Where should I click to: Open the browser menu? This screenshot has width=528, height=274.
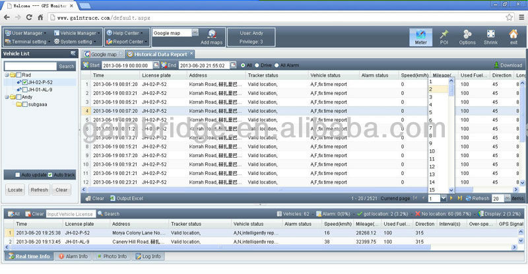point(521,17)
